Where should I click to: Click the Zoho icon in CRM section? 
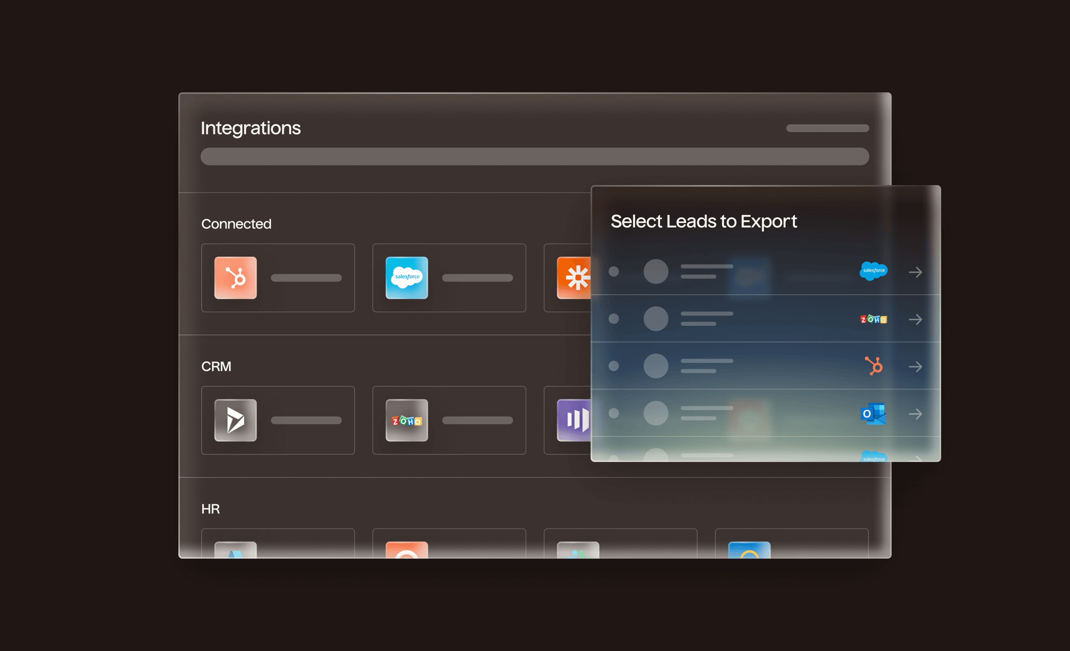pyautogui.click(x=407, y=420)
